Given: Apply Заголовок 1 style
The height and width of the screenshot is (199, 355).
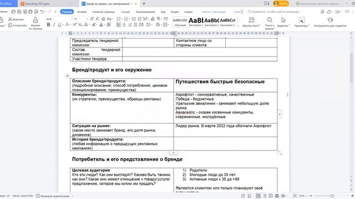Looking at the screenshot, I should tap(196, 22).
